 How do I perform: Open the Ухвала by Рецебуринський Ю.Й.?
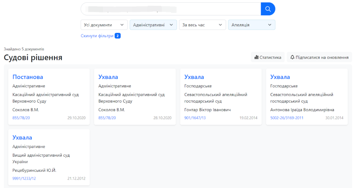(22, 138)
